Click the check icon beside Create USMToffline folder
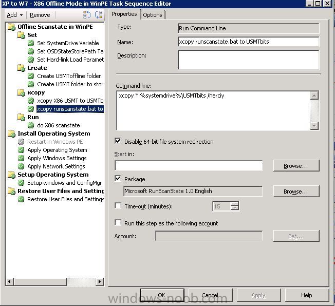Screen dimensions: 335x306 click(x=31, y=76)
